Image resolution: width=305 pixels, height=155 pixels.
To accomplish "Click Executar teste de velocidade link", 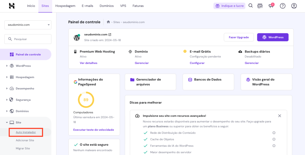I will pos(94,130).
